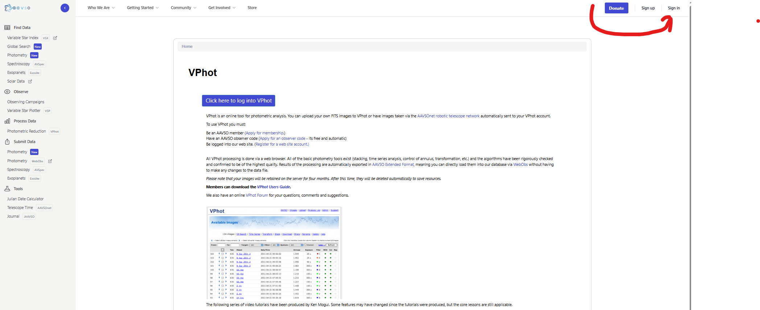This screenshot has width=760, height=310.
Task: Click the JAAVSO badge
Action: pos(29,217)
